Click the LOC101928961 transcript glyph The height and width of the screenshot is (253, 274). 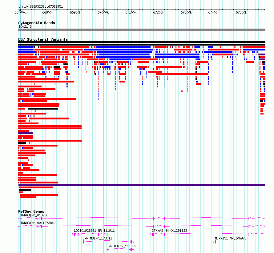90,234
